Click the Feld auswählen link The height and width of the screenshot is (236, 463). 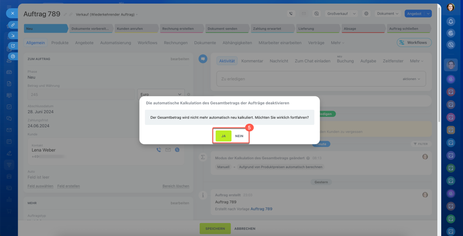(x=40, y=186)
